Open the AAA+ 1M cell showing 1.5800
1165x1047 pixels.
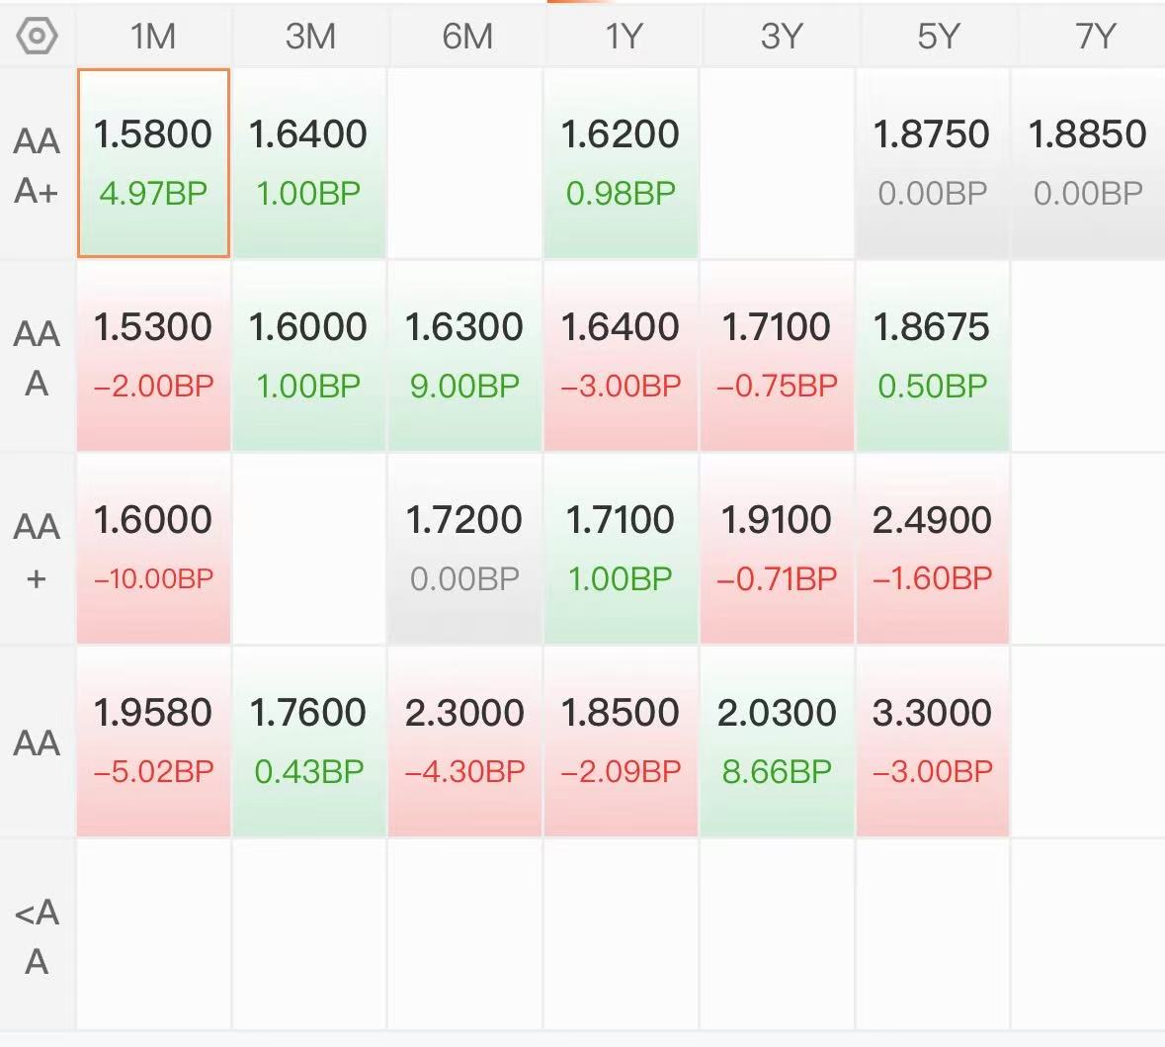(153, 163)
